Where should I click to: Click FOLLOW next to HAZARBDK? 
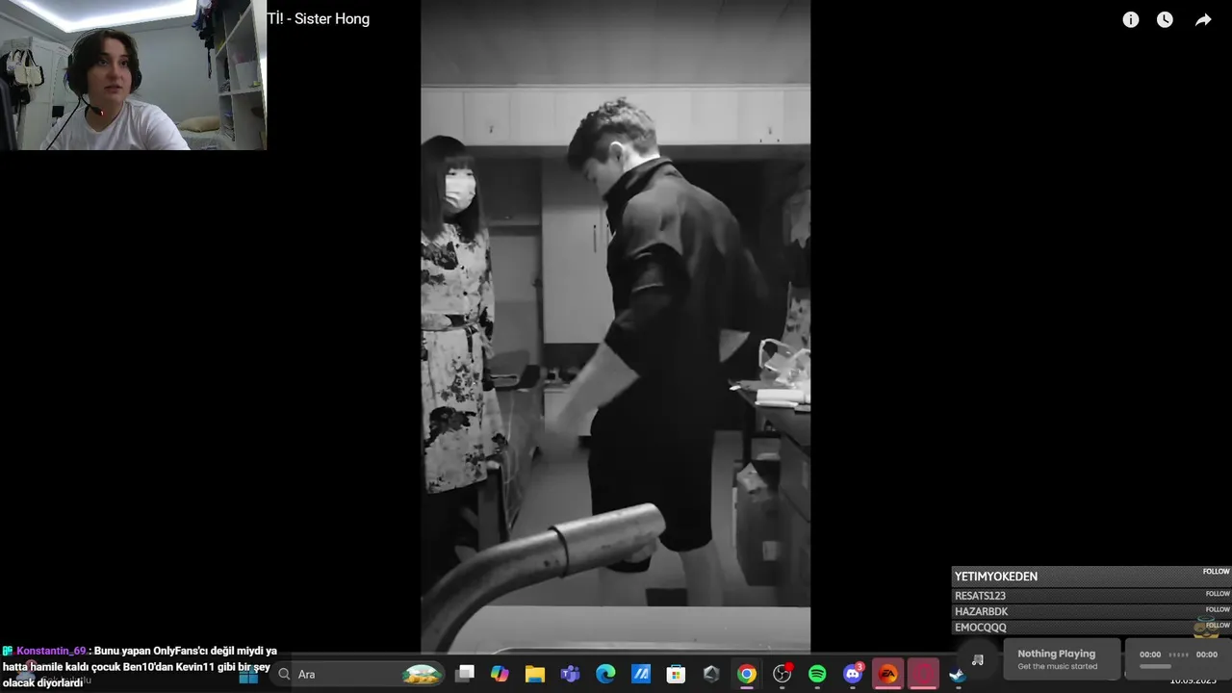pos(1218,609)
